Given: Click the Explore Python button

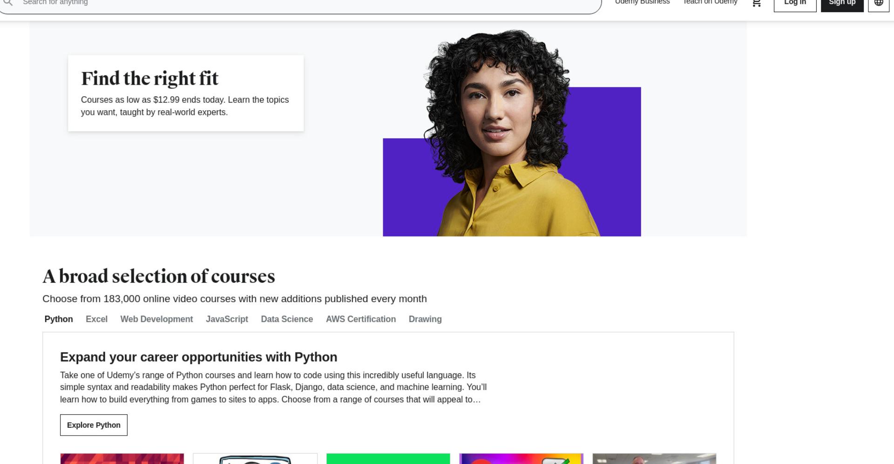Looking at the screenshot, I should click(94, 425).
